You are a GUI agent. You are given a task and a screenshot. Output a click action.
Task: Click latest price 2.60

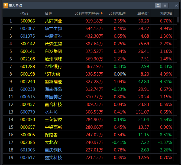pyautogui.click(x=145, y=150)
